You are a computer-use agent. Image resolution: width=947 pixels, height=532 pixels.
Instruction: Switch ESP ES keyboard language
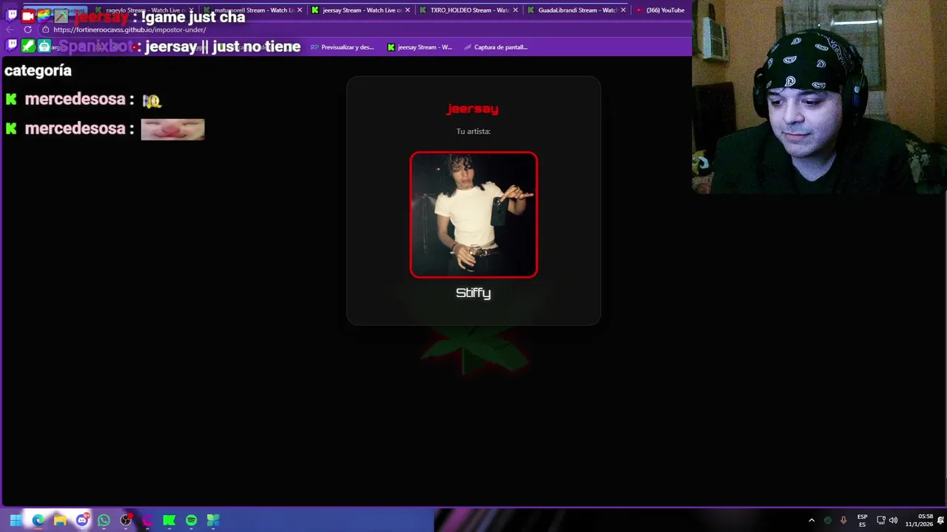tap(862, 520)
